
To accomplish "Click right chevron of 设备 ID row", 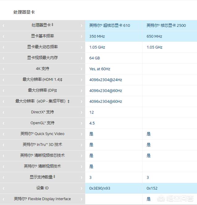I will pyautogui.click(x=82, y=188).
